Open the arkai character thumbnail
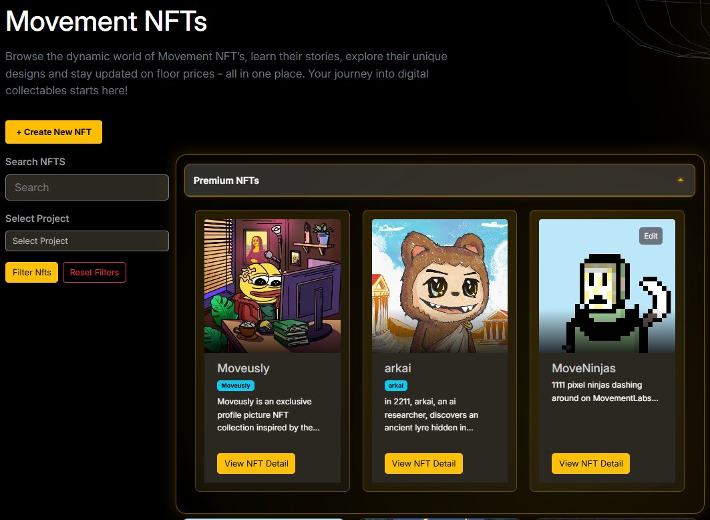Screen dimensions: 710x520 coord(439,286)
